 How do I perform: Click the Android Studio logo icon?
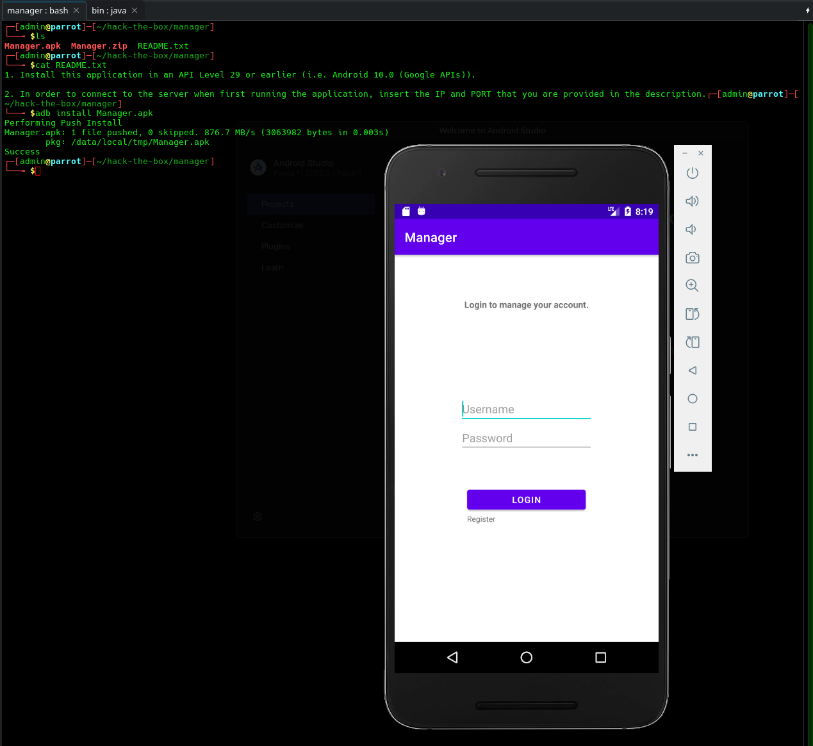click(258, 168)
